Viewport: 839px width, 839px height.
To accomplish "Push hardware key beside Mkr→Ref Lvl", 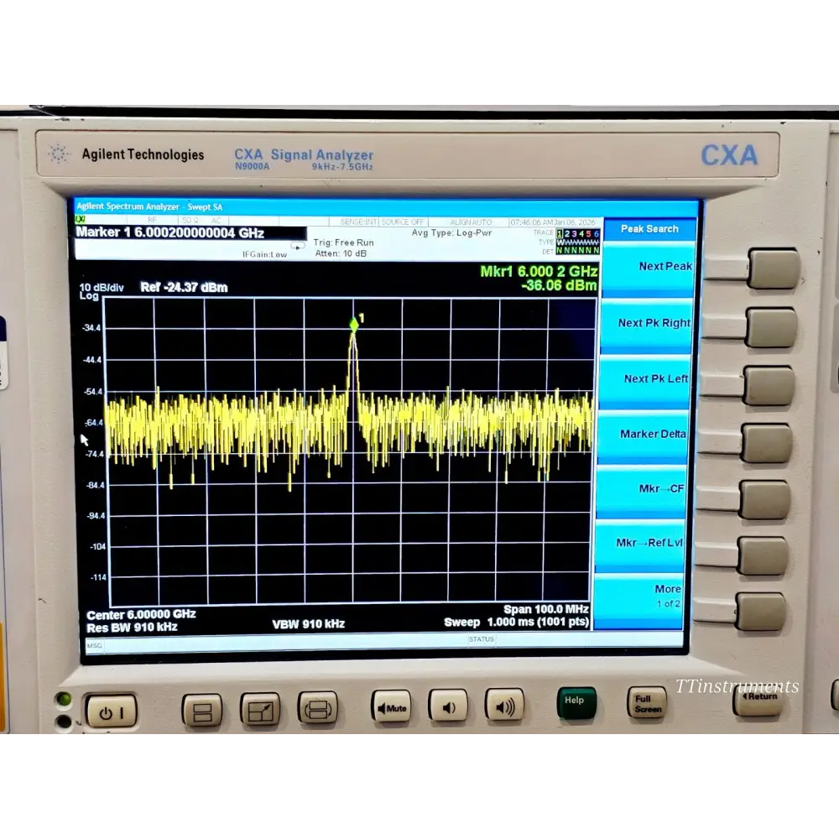I will (763, 556).
